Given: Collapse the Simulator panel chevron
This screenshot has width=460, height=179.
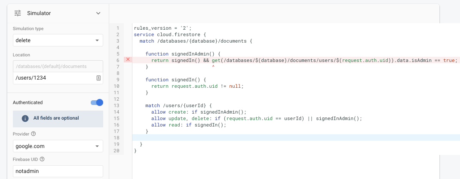Looking at the screenshot, I should (98, 13).
